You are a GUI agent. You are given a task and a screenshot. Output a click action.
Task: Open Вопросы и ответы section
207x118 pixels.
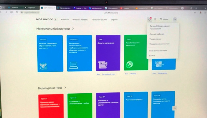(x=80, y=20)
